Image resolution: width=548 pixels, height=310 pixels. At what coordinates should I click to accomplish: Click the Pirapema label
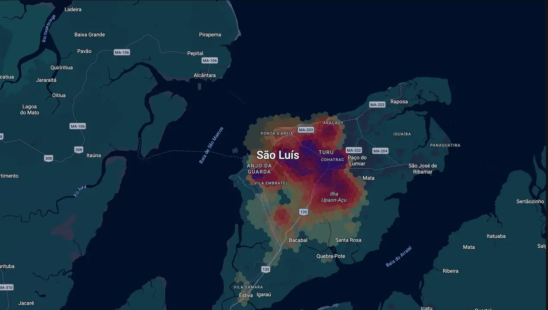click(x=210, y=35)
